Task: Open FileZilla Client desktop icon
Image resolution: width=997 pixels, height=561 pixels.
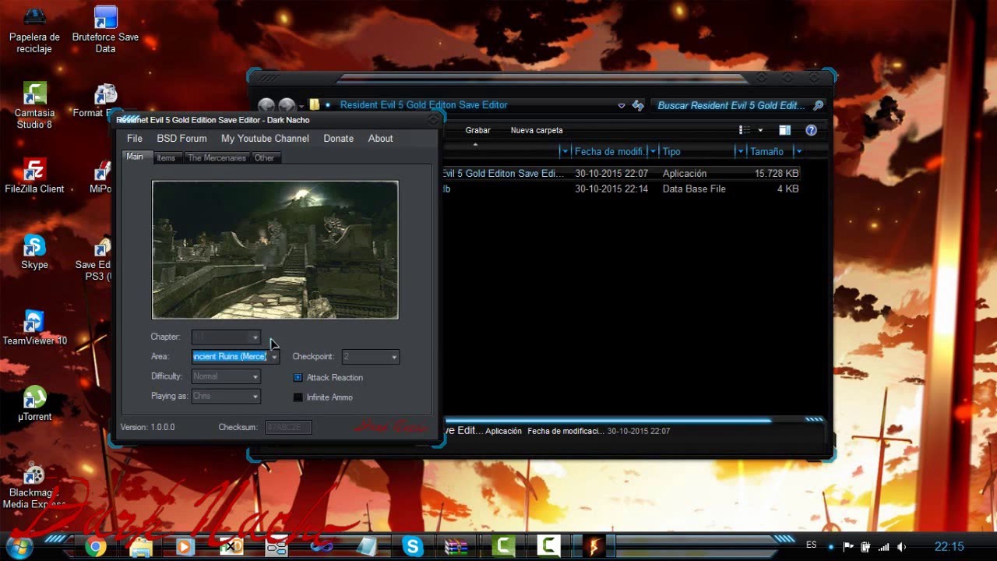Action: (34, 175)
